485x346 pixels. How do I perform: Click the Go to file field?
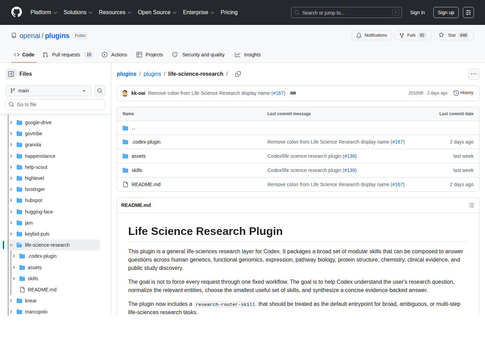(55, 104)
